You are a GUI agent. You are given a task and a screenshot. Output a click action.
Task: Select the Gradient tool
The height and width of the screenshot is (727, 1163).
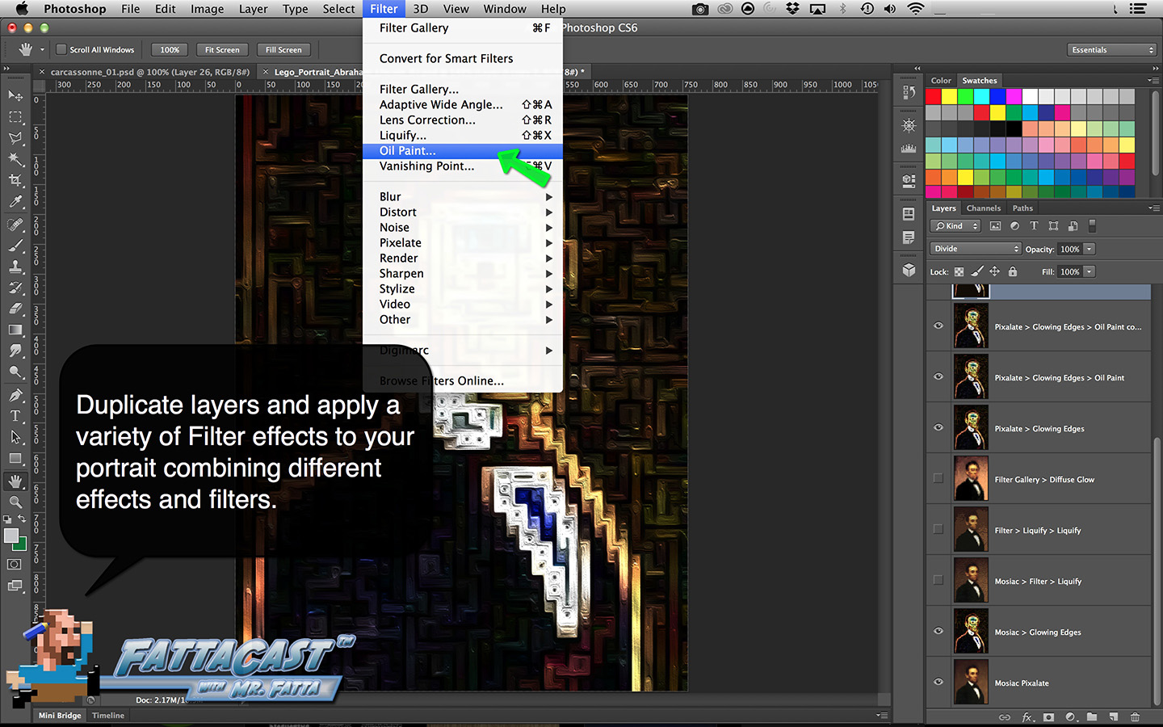pos(15,330)
